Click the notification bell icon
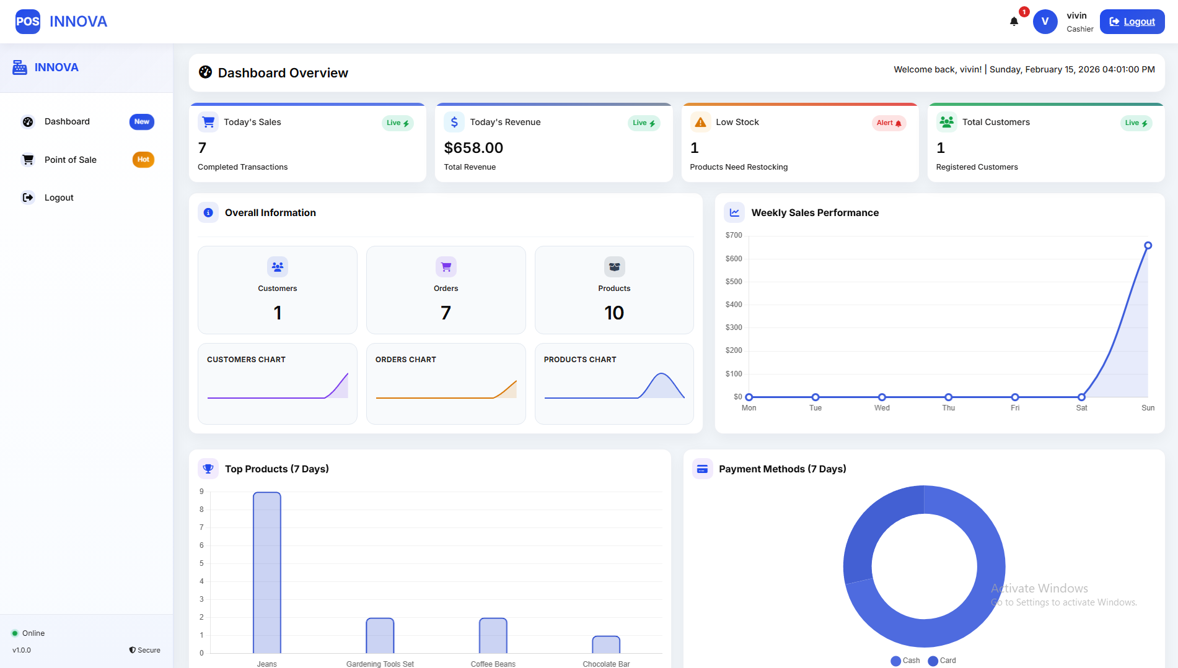This screenshot has height=668, width=1178. coord(1014,22)
